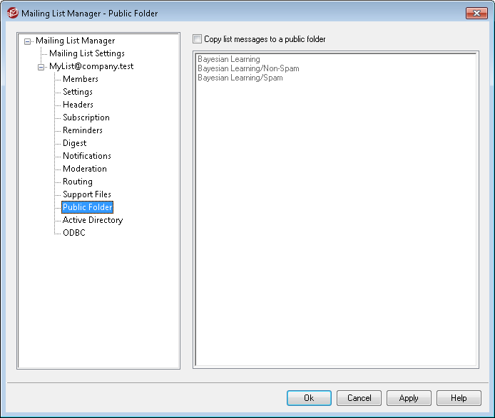Open the Subscription settings page
The width and height of the screenshot is (495, 418).
point(86,117)
